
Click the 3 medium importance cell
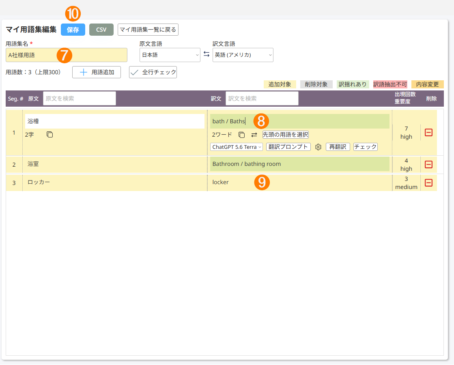click(406, 182)
